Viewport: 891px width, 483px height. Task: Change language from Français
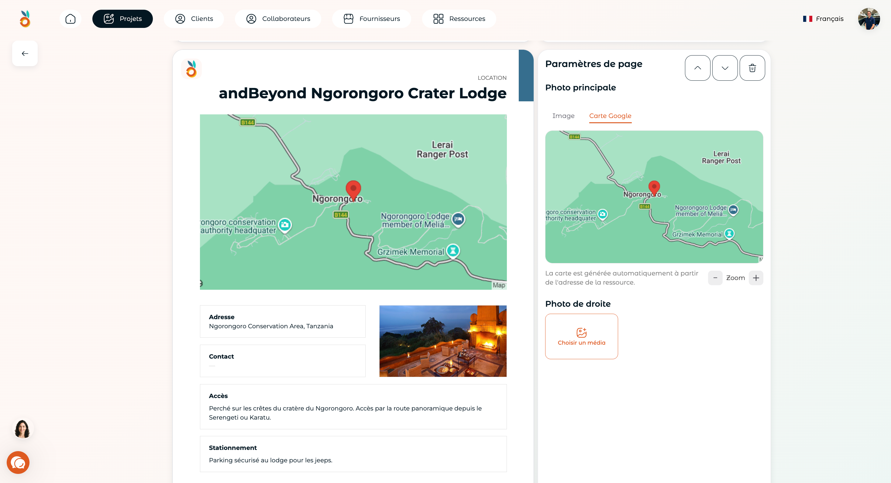pyautogui.click(x=823, y=19)
